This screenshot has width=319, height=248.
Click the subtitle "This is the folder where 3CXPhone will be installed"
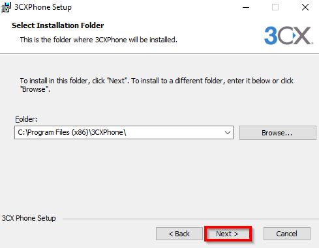click(x=99, y=40)
